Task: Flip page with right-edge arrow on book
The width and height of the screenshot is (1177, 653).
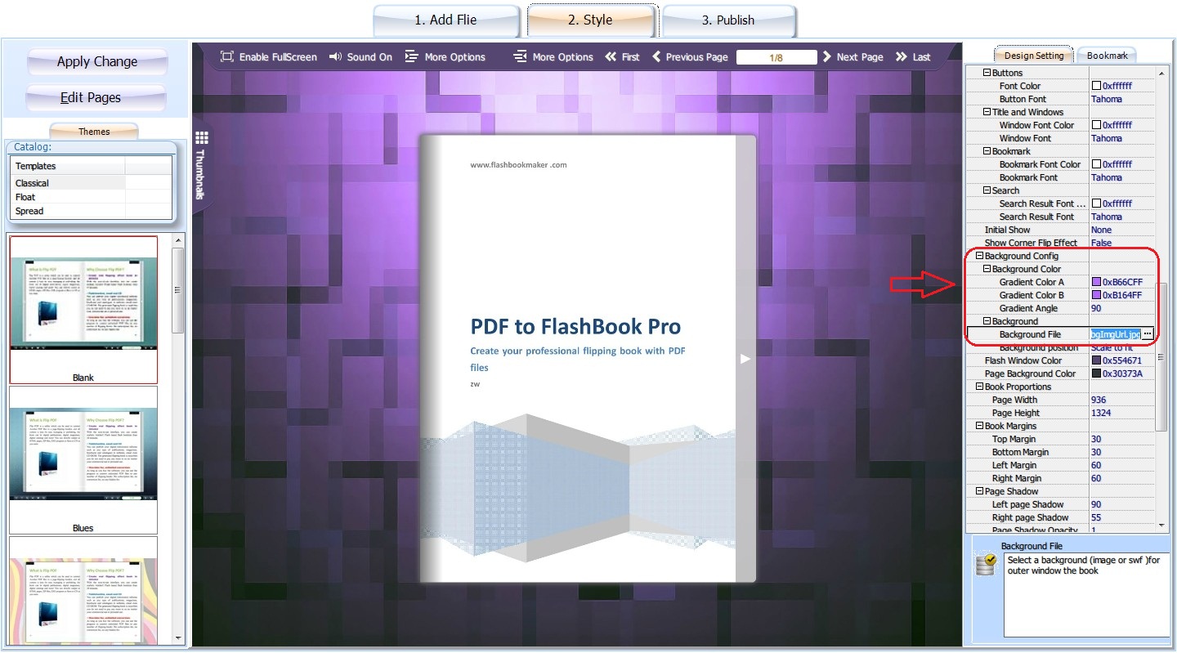Action: [745, 359]
